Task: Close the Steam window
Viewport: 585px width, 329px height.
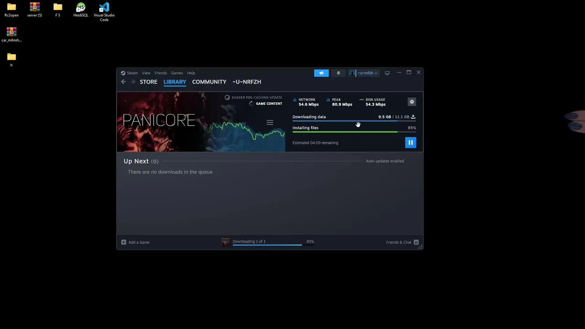Action: (418, 73)
